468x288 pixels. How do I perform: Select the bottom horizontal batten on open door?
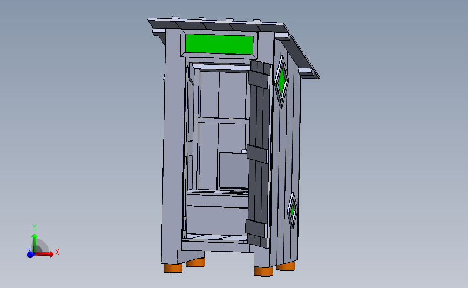pyautogui.click(x=256, y=228)
